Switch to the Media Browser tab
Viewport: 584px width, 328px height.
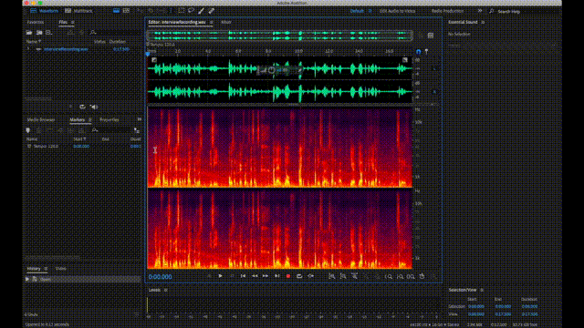41,119
